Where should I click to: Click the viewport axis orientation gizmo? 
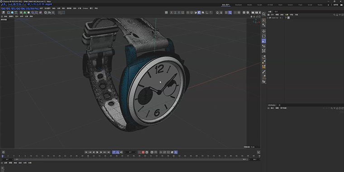256,21
